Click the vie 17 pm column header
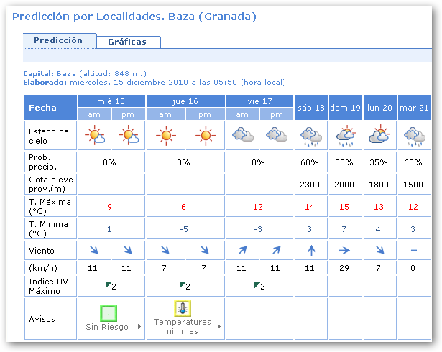Screen dimensions: 442x352 277,114
